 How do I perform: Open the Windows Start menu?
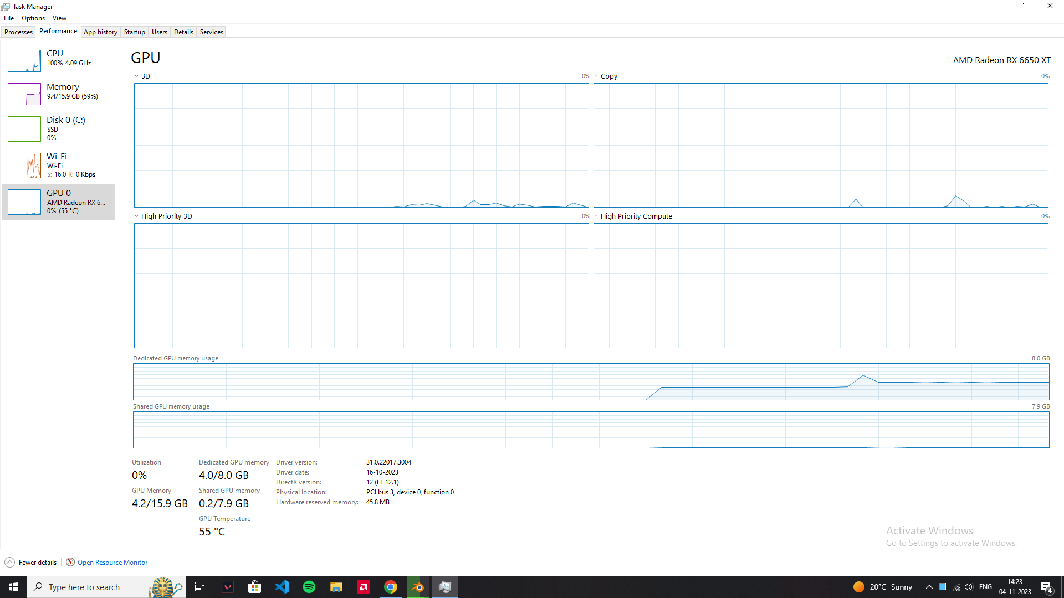tap(13, 587)
